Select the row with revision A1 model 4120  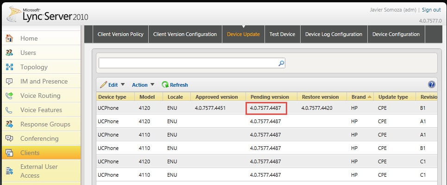[266, 121]
